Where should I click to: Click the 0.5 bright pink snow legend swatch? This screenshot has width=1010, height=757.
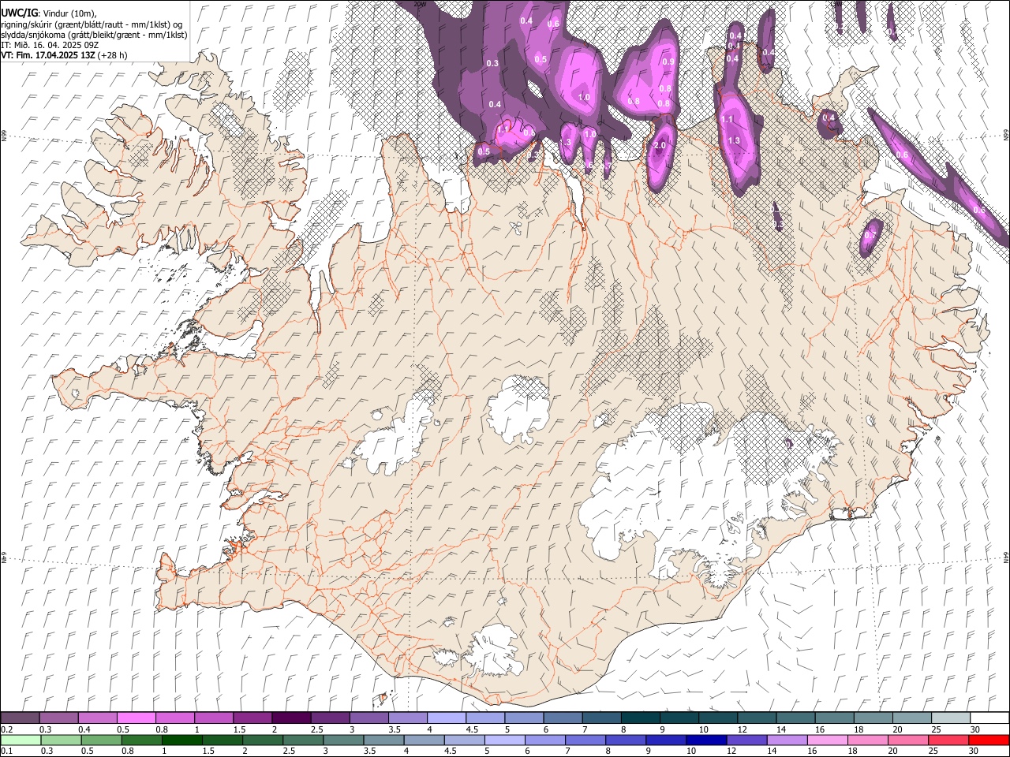pyautogui.click(x=137, y=718)
